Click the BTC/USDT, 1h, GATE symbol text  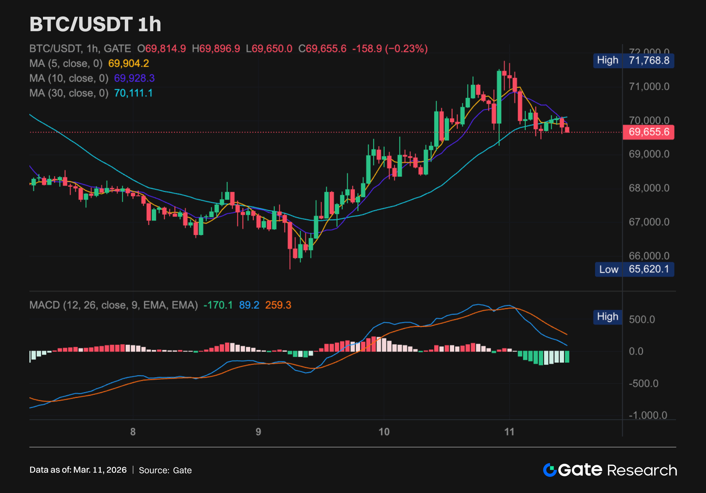click(x=80, y=49)
